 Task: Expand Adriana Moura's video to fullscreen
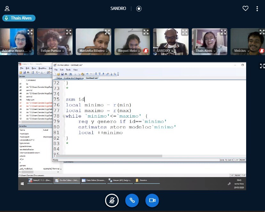pos(30,32)
